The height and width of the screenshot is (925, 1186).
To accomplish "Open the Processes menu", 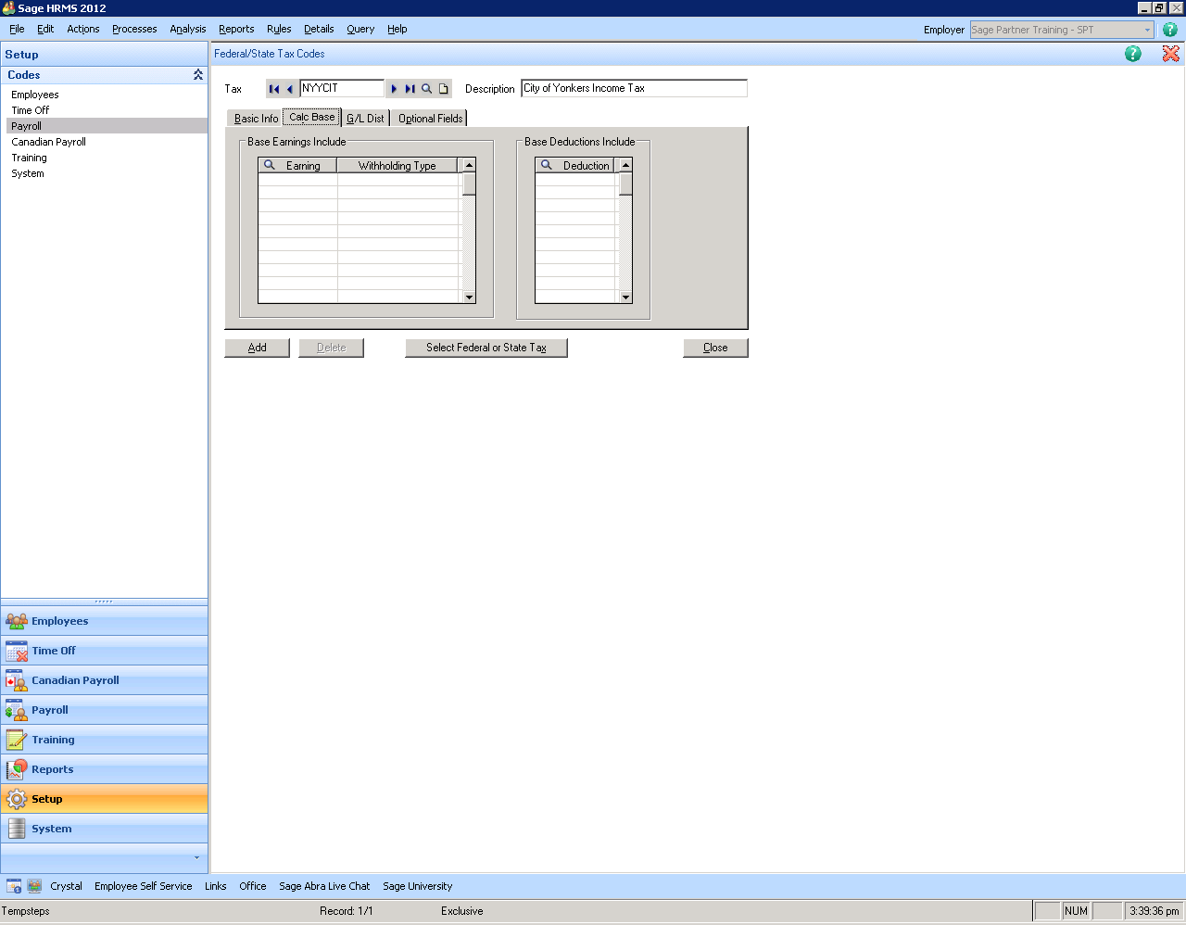I will [134, 29].
